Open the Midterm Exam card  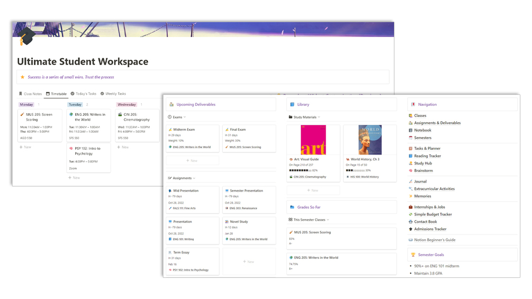192,138
